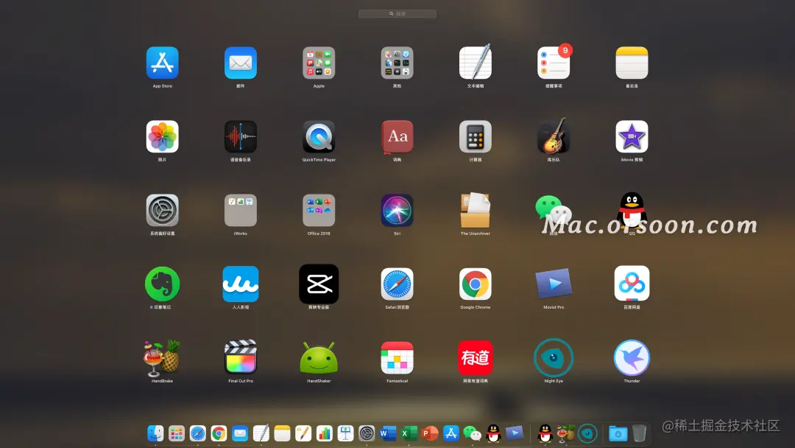This screenshot has height=448, width=795.
Task: Launch iMovie 剪辑
Action: tap(632, 136)
